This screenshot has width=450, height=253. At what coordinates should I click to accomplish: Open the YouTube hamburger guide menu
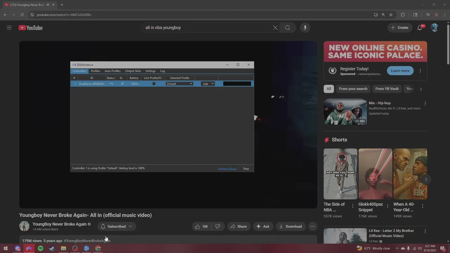9,28
